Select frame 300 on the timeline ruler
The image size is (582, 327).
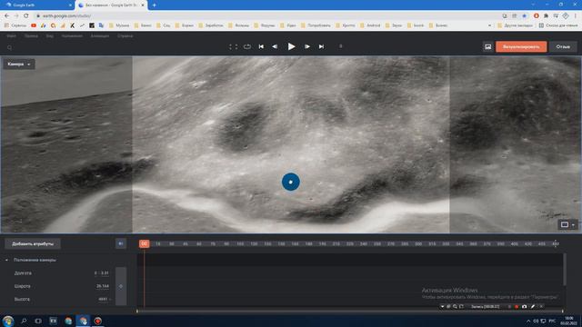(x=418, y=244)
